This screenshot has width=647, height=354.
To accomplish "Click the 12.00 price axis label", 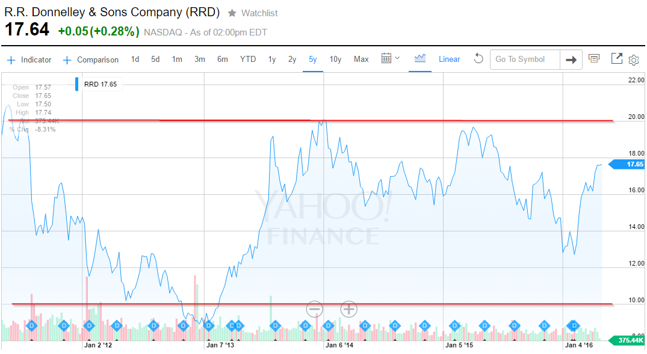I will [x=636, y=263].
